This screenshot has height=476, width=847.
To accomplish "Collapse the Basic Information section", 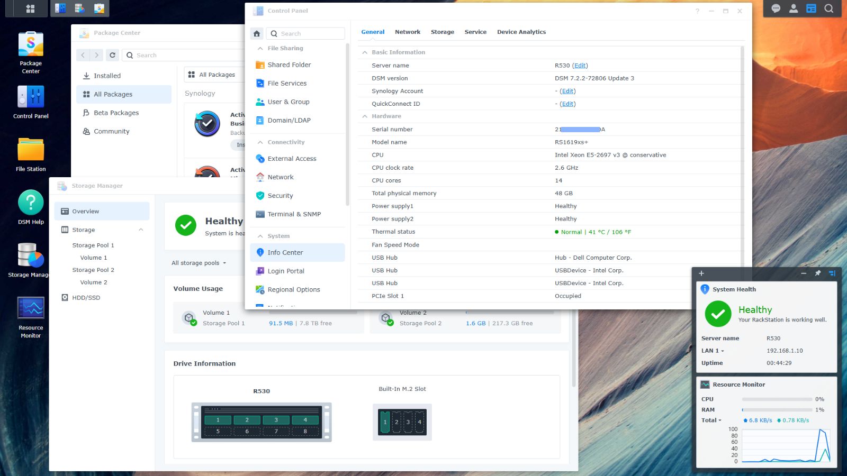I will pos(365,52).
